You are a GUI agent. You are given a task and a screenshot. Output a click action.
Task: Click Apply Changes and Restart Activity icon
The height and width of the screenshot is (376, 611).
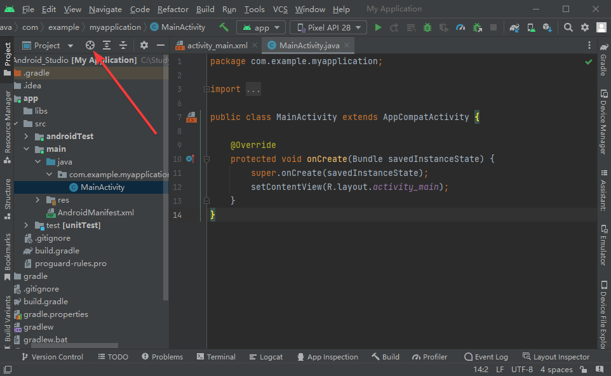394,28
